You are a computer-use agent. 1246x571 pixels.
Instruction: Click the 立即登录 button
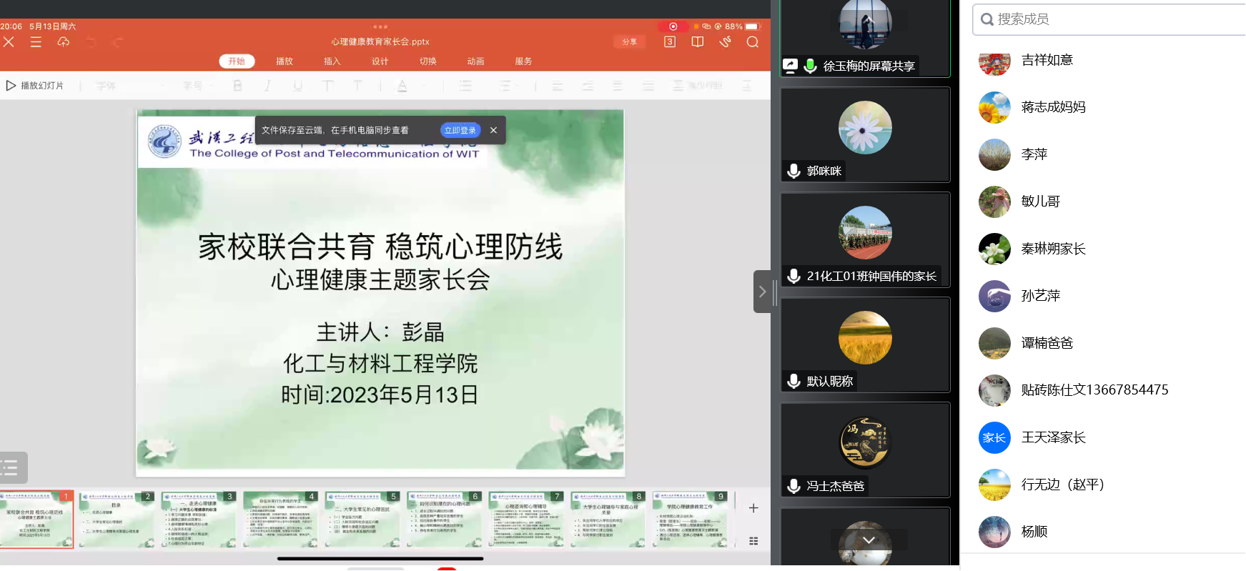pyautogui.click(x=460, y=130)
